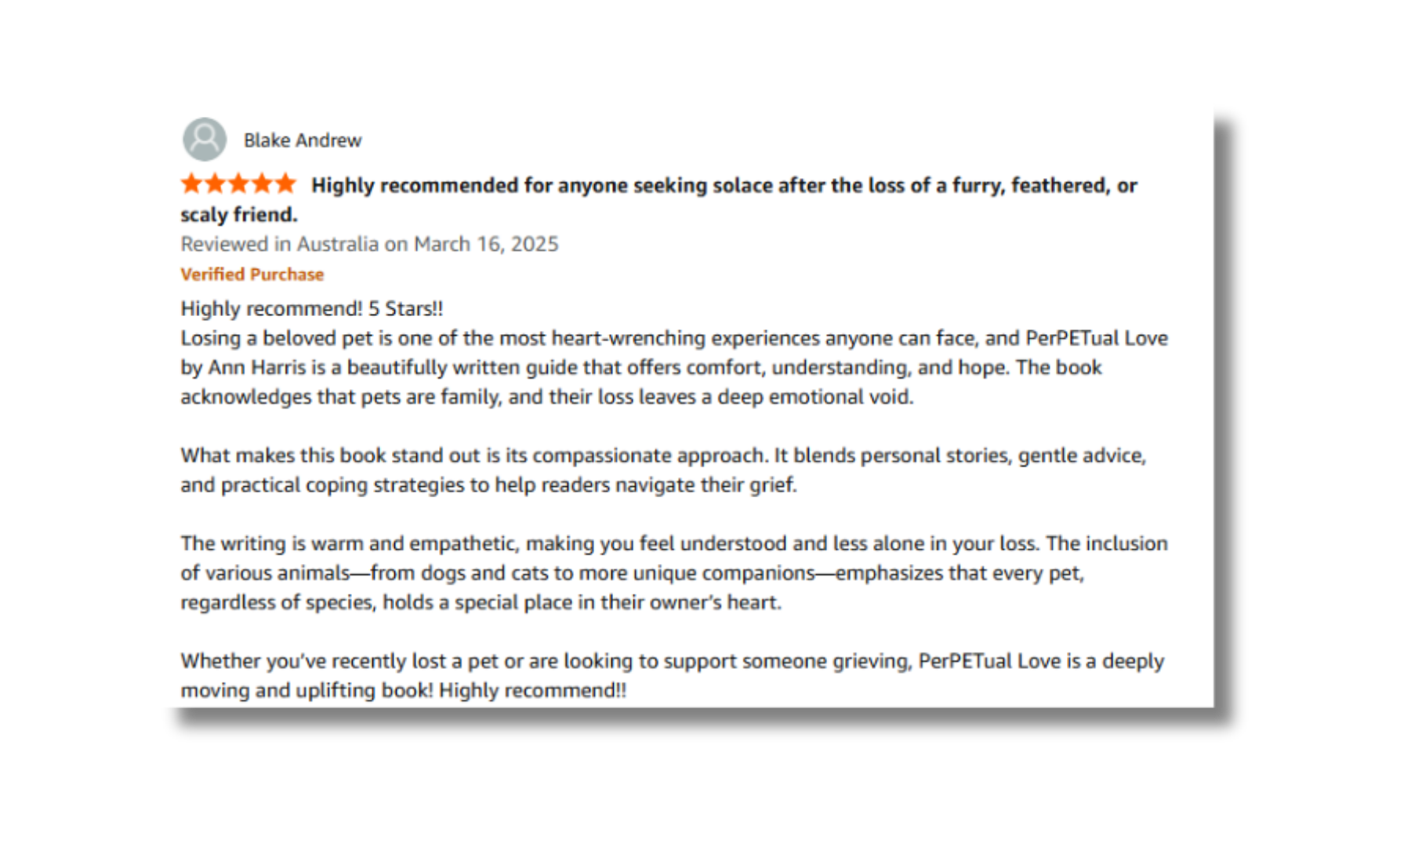This screenshot has height=847, width=1411.
Task: Click the fourth orange rating star
Action: point(262,184)
